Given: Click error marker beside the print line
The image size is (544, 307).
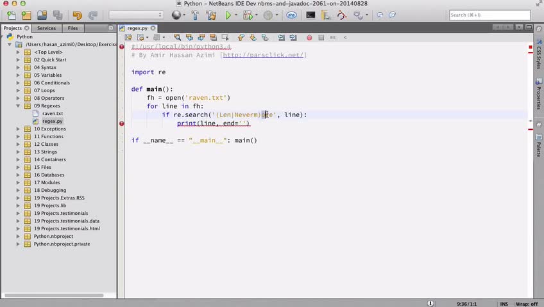Looking at the screenshot, I should pos(122,123).
